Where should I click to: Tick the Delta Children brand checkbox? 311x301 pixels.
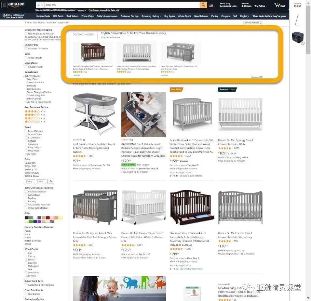click(26, 131)
